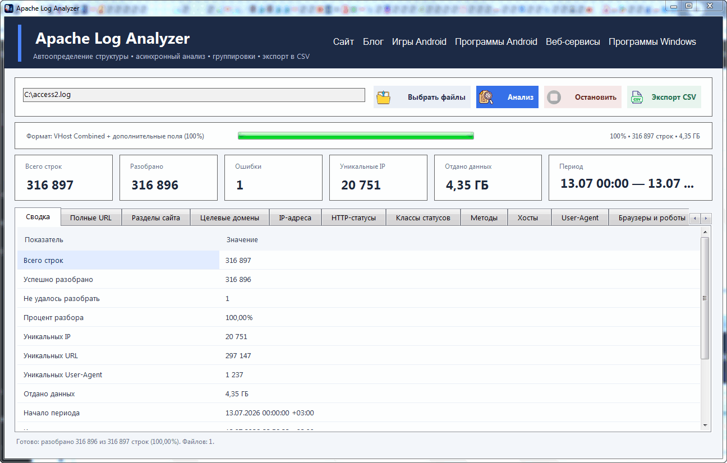
Task: Select the Успешно разобрано row
Action: tap(359, 279)
